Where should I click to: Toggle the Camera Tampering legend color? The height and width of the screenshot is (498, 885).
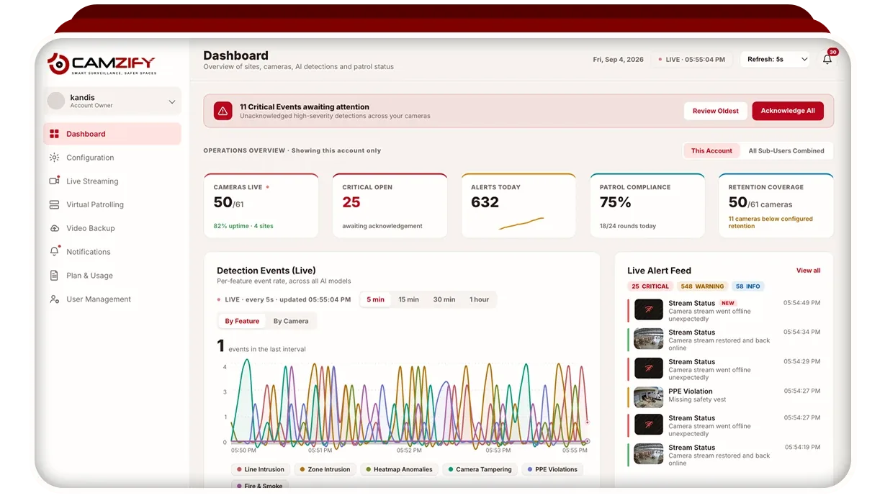click(x=451, y=469)
